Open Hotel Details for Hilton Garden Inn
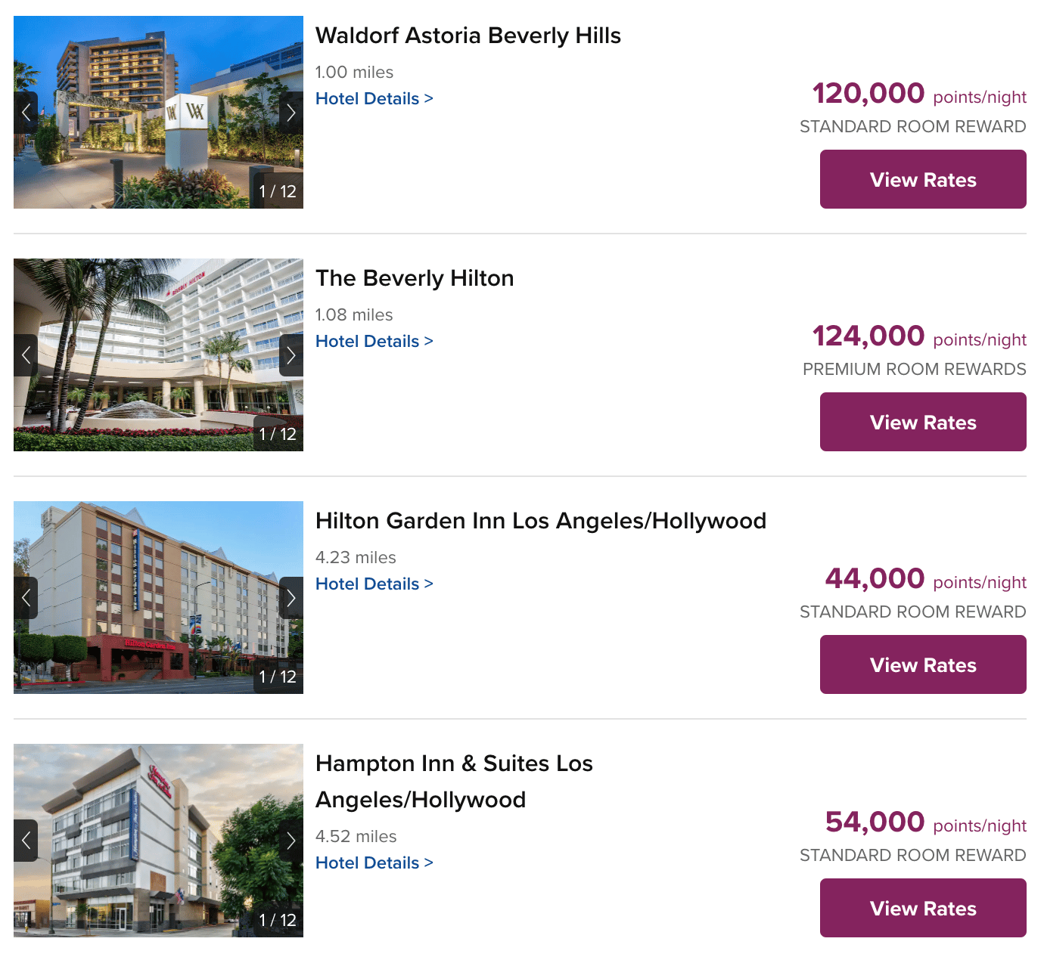 374,584
